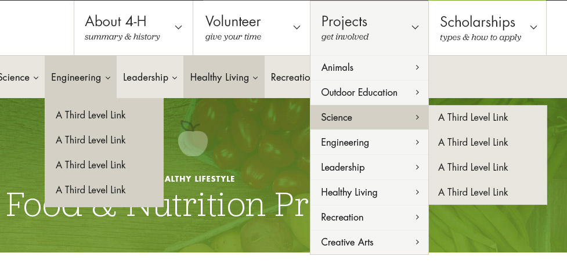Viewport: 567px width, 267px height.
Task: Click chevron arrow beside Animals menu item
Action: point(417,67)
